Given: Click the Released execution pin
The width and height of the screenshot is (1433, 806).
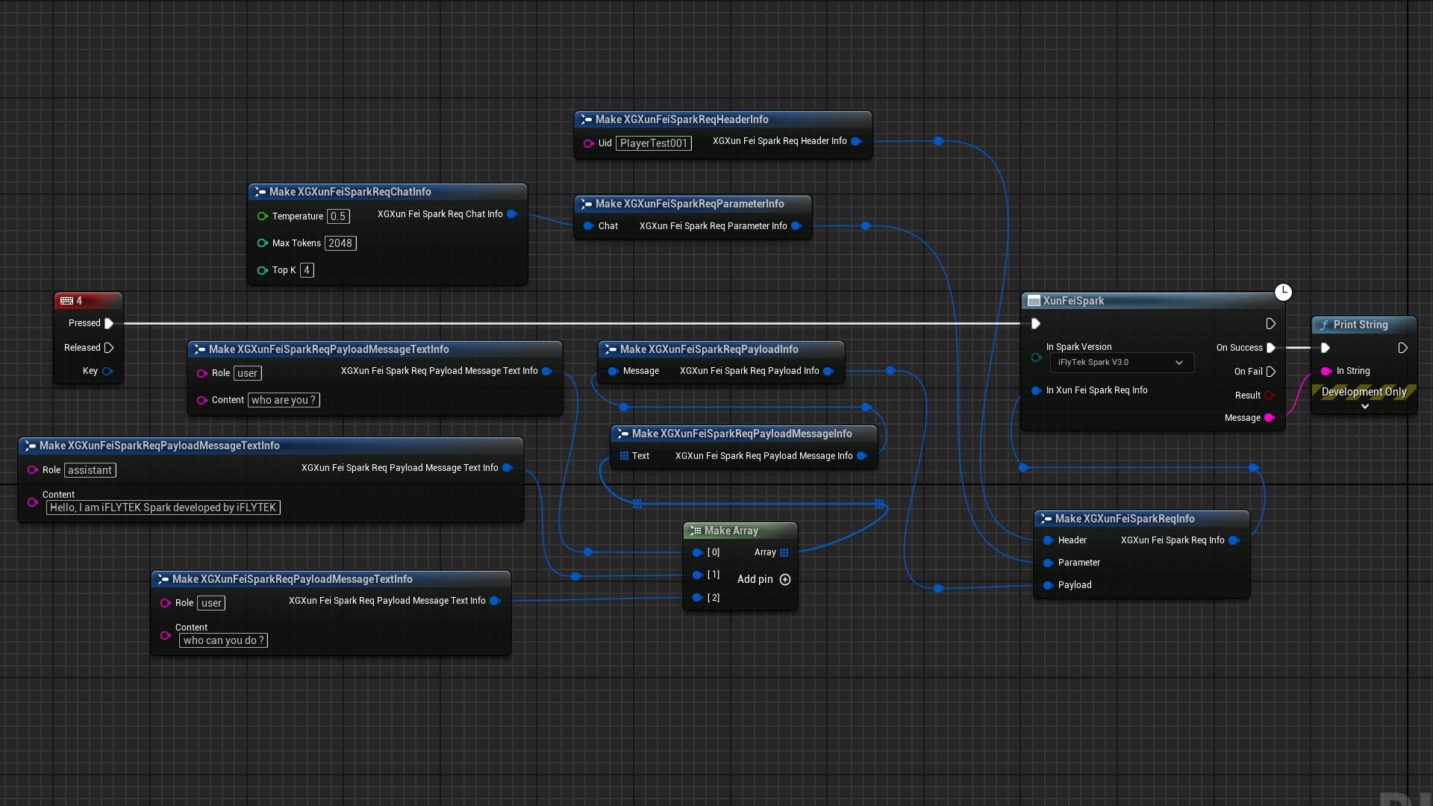Looking at the screenshot, I should (109, 348).
